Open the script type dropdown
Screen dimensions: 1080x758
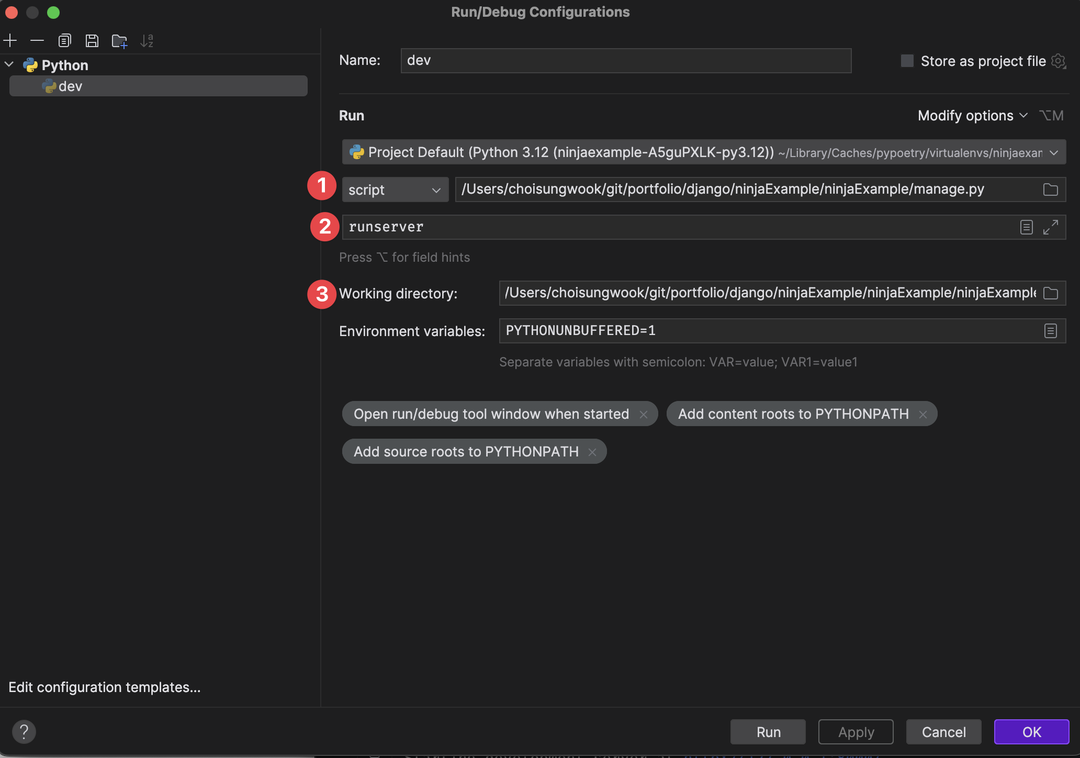tap(395, 189)
